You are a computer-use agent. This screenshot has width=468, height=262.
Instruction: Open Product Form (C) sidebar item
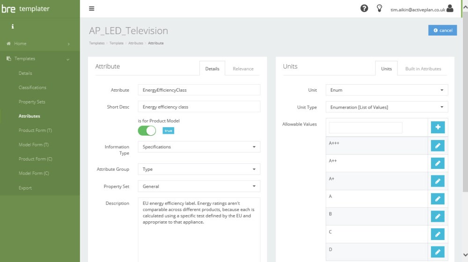pyautogui.click(x=36, y=159)
